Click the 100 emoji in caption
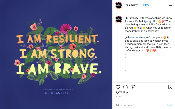The image size is (175, 109). (x=148, y=50)
